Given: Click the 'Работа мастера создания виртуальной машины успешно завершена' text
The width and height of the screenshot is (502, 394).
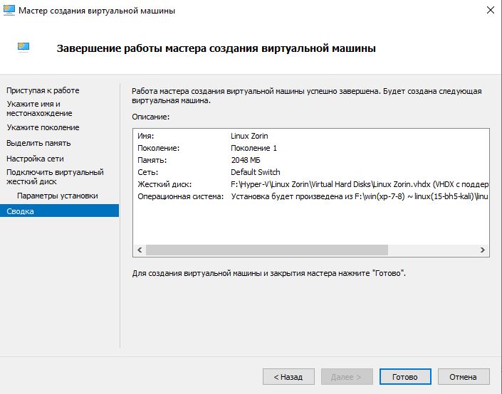Looking at the screenshot, I should (x=256, y=91).
